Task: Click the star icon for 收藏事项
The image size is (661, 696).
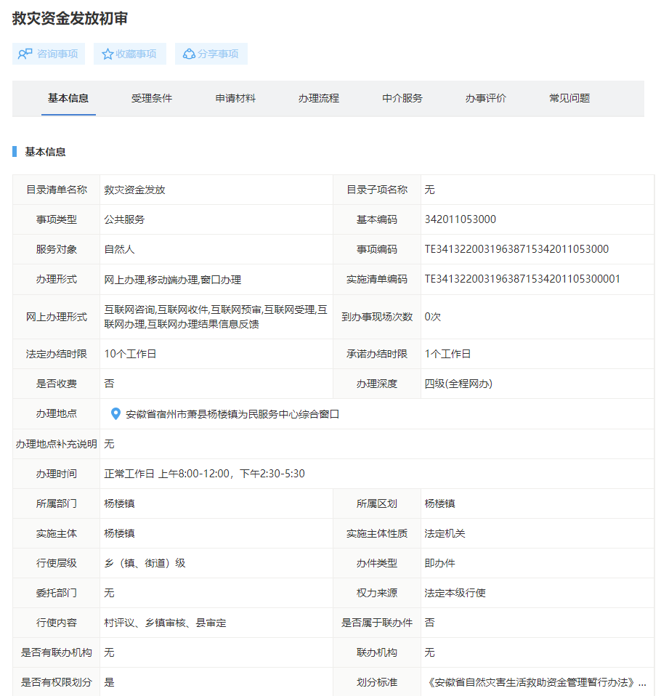Action: [x=108, y=54]
